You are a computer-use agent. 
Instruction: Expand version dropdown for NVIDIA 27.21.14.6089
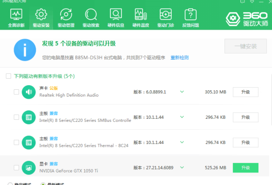pyautogui.click(x=182, y=167)
